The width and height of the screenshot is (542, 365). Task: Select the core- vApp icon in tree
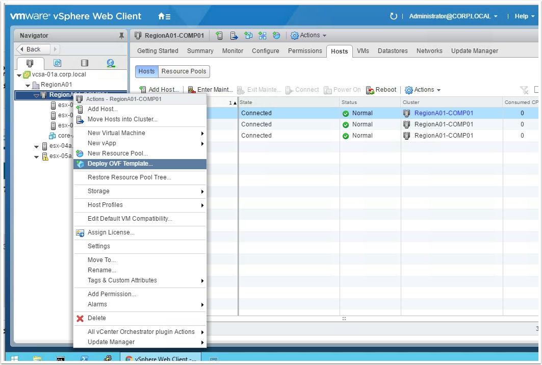[x=52, y=136]
